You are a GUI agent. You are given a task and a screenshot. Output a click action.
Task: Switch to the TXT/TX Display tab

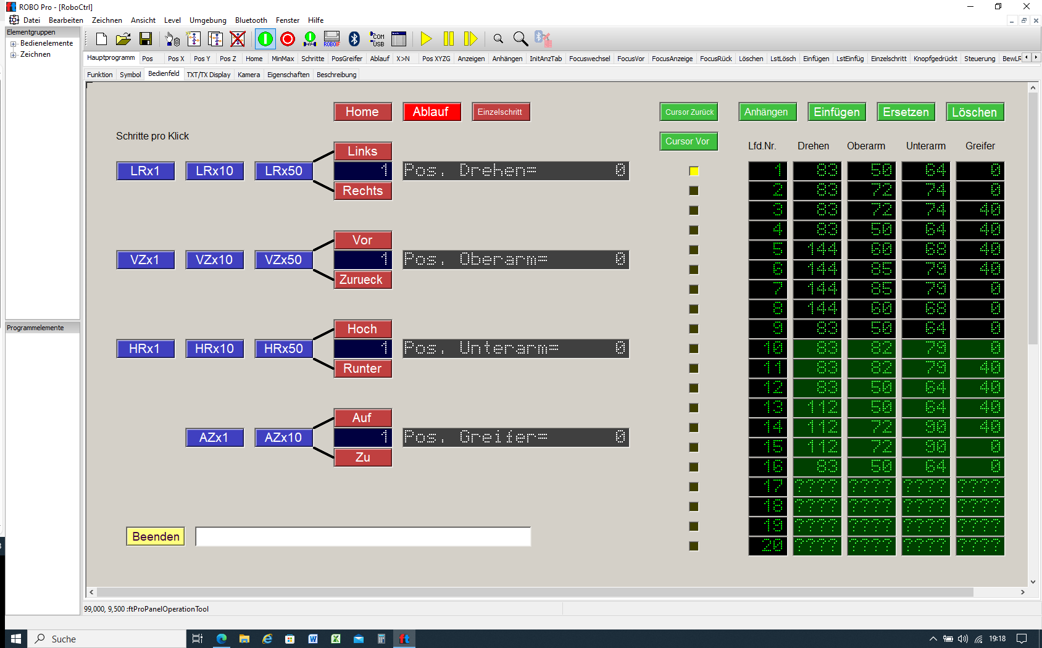[208, 75]
